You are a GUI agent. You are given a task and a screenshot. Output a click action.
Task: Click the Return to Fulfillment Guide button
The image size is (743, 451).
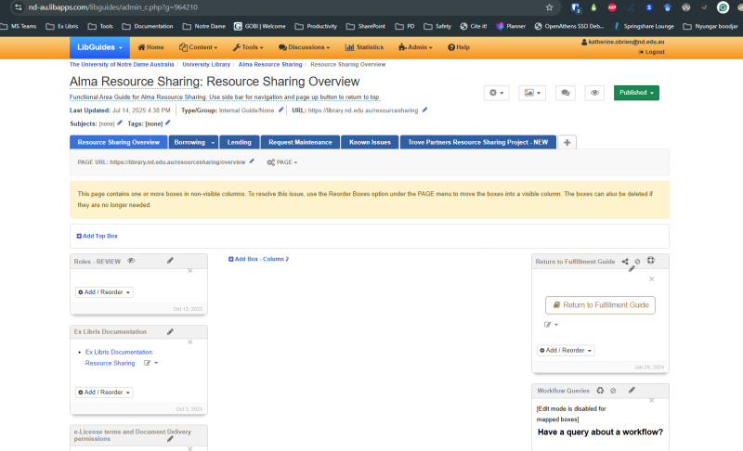tap(600, 305)
